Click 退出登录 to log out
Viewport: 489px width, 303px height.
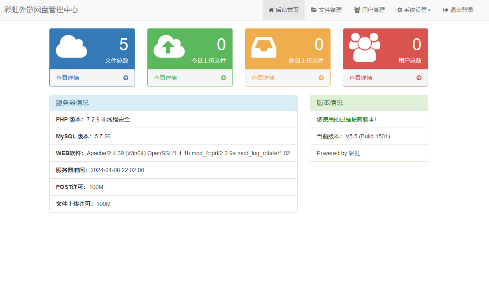tap(458, 10)
